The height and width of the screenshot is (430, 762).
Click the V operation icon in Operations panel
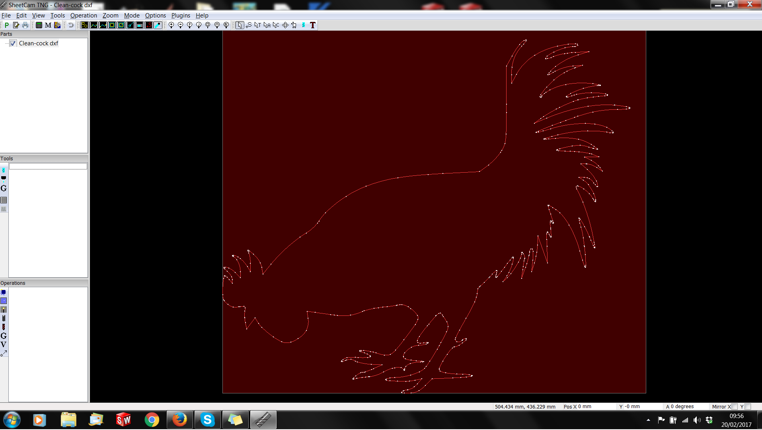[4, 344]
